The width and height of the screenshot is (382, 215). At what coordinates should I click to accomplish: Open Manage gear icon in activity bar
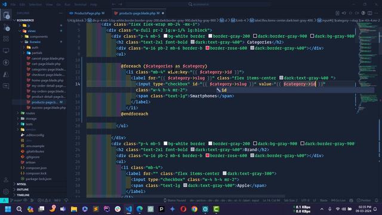coord(6,192)
